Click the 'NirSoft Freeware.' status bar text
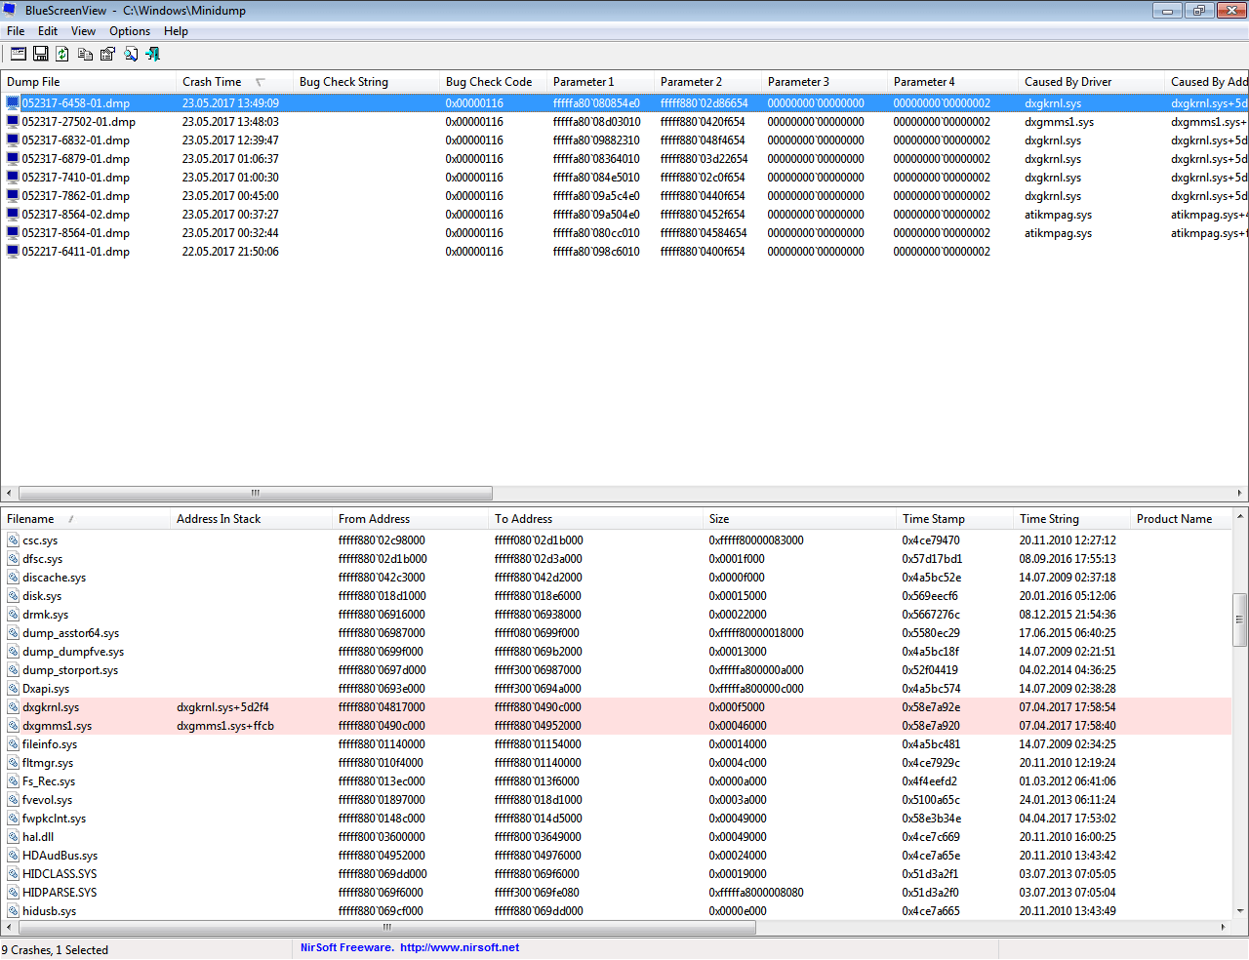 [347, 947]
